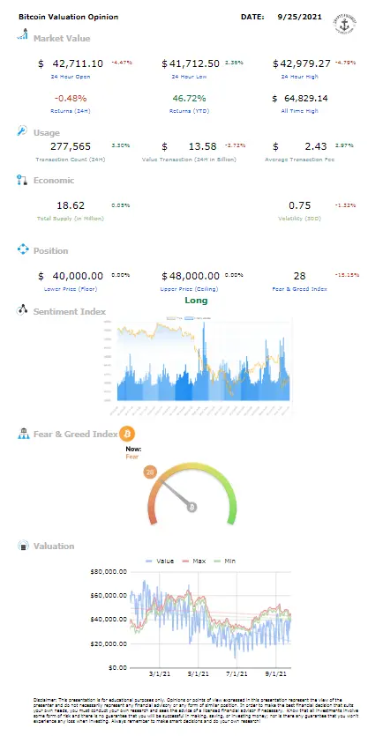Click the Average Transaction Fee label
The height and width of the screenshot is (736, 383).
[299, 160]
